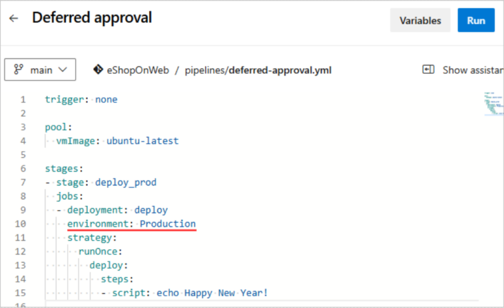Go back using the left arrow icon
The height and width of the screenshot is (308, 504).
[14, 18]
